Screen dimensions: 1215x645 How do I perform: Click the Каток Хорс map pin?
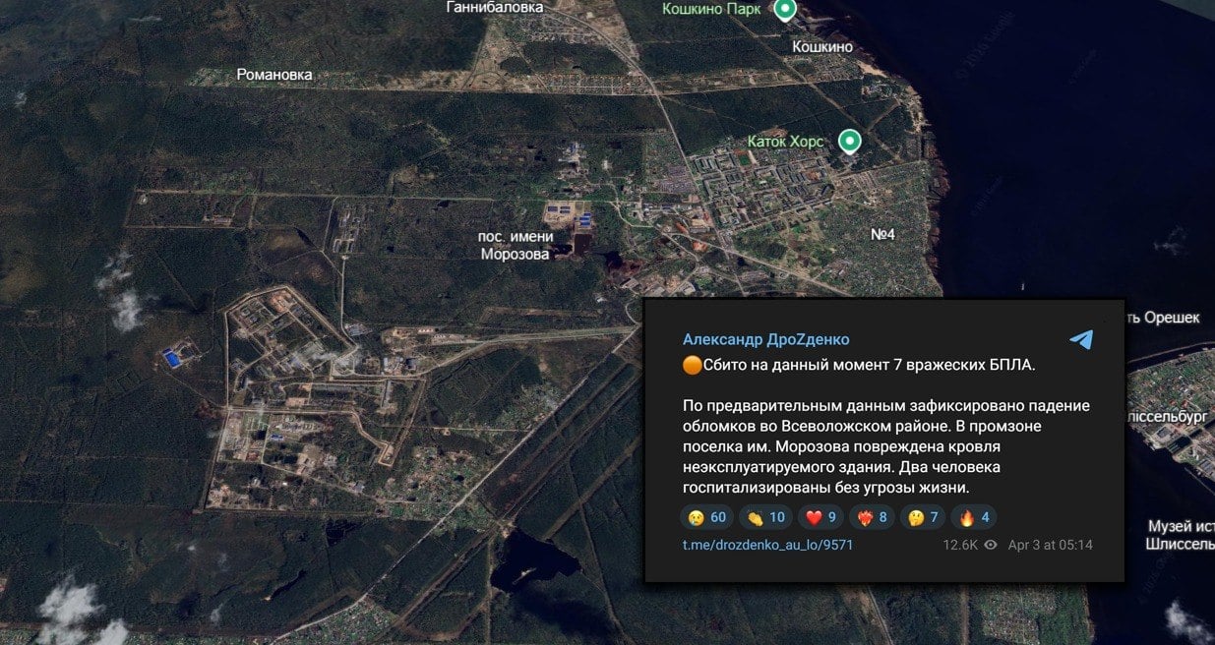pyautogui.click(x=849, y=143)
